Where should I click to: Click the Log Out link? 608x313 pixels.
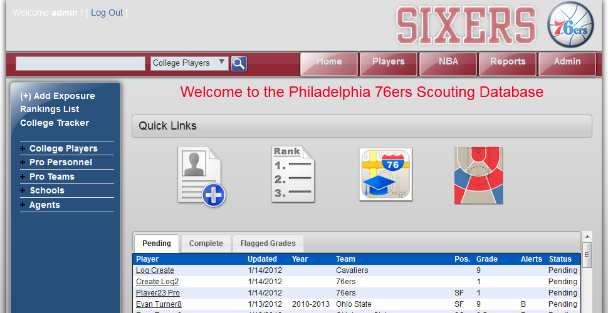107,13
